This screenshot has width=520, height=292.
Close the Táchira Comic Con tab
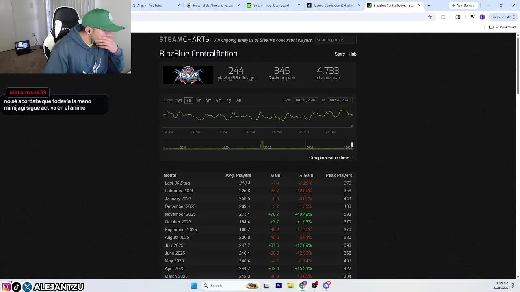tap(359, 6)
